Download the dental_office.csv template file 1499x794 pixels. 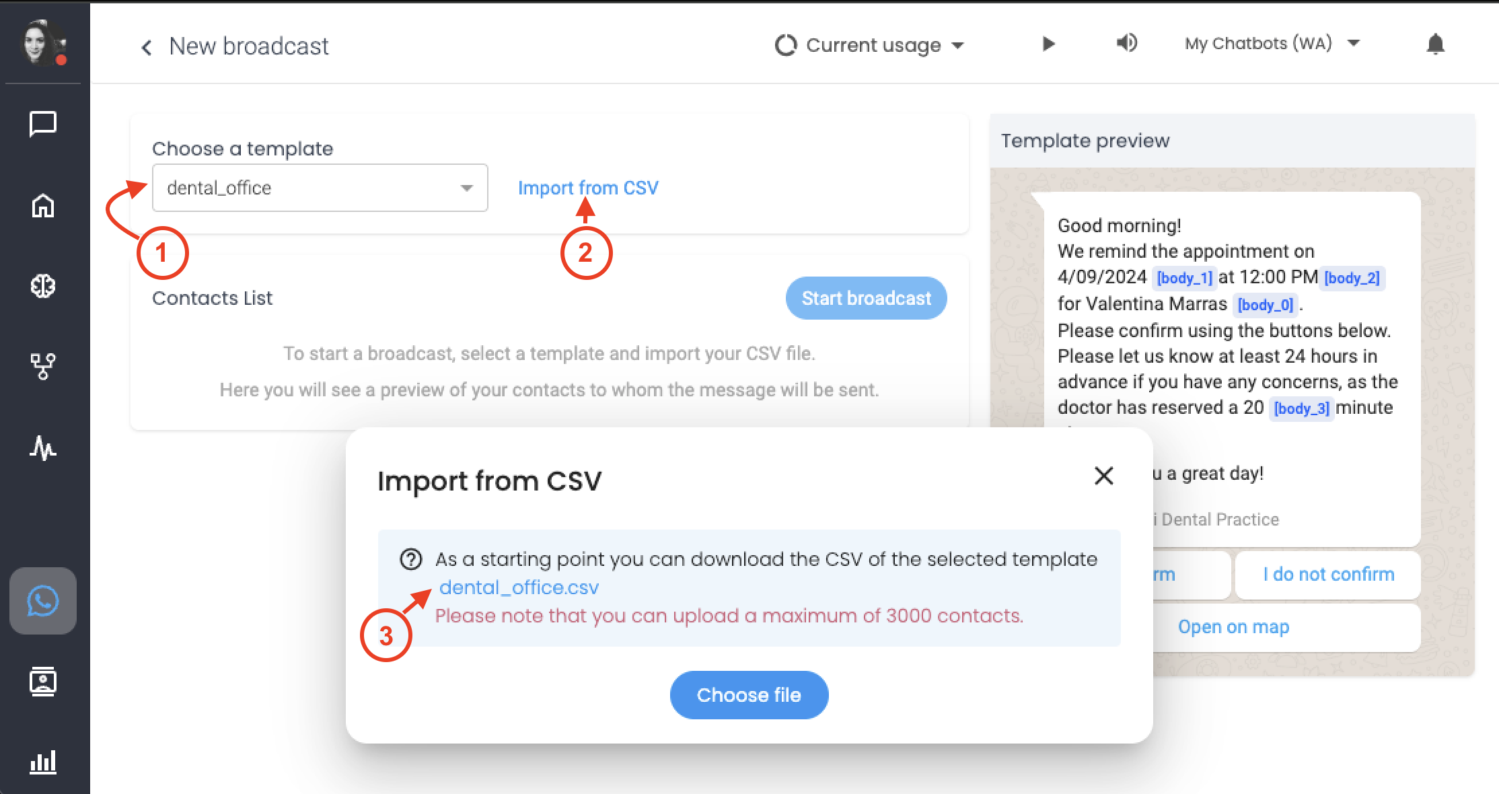point(519,587)
